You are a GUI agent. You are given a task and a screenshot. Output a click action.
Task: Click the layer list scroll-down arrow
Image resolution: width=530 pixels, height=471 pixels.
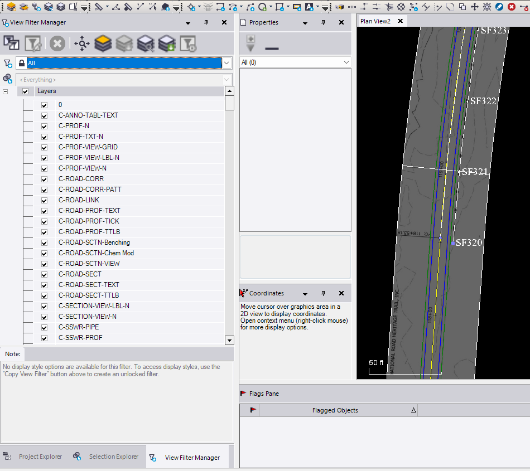pos(229,340)
